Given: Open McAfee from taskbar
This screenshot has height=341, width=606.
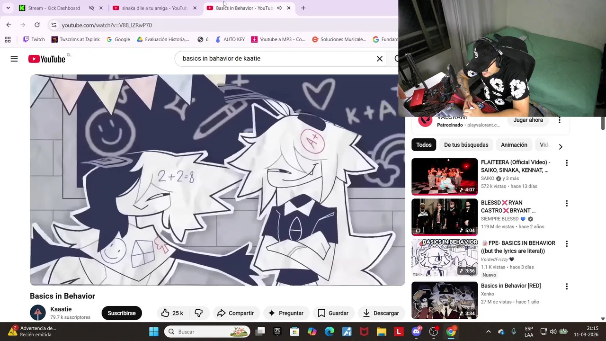Looking at the screenshot, I should [364, 332].
